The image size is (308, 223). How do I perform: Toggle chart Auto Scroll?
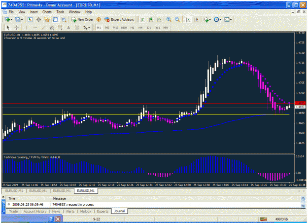point(188,19)
